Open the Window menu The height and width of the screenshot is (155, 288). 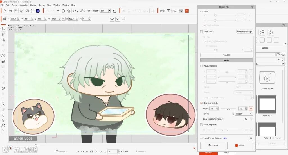pos(57,5)
